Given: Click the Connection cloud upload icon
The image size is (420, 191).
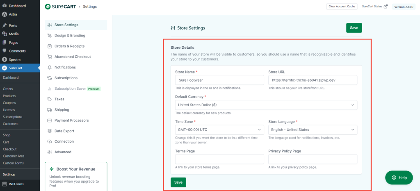Looking at the screenshot, I should tap(50, 141).
